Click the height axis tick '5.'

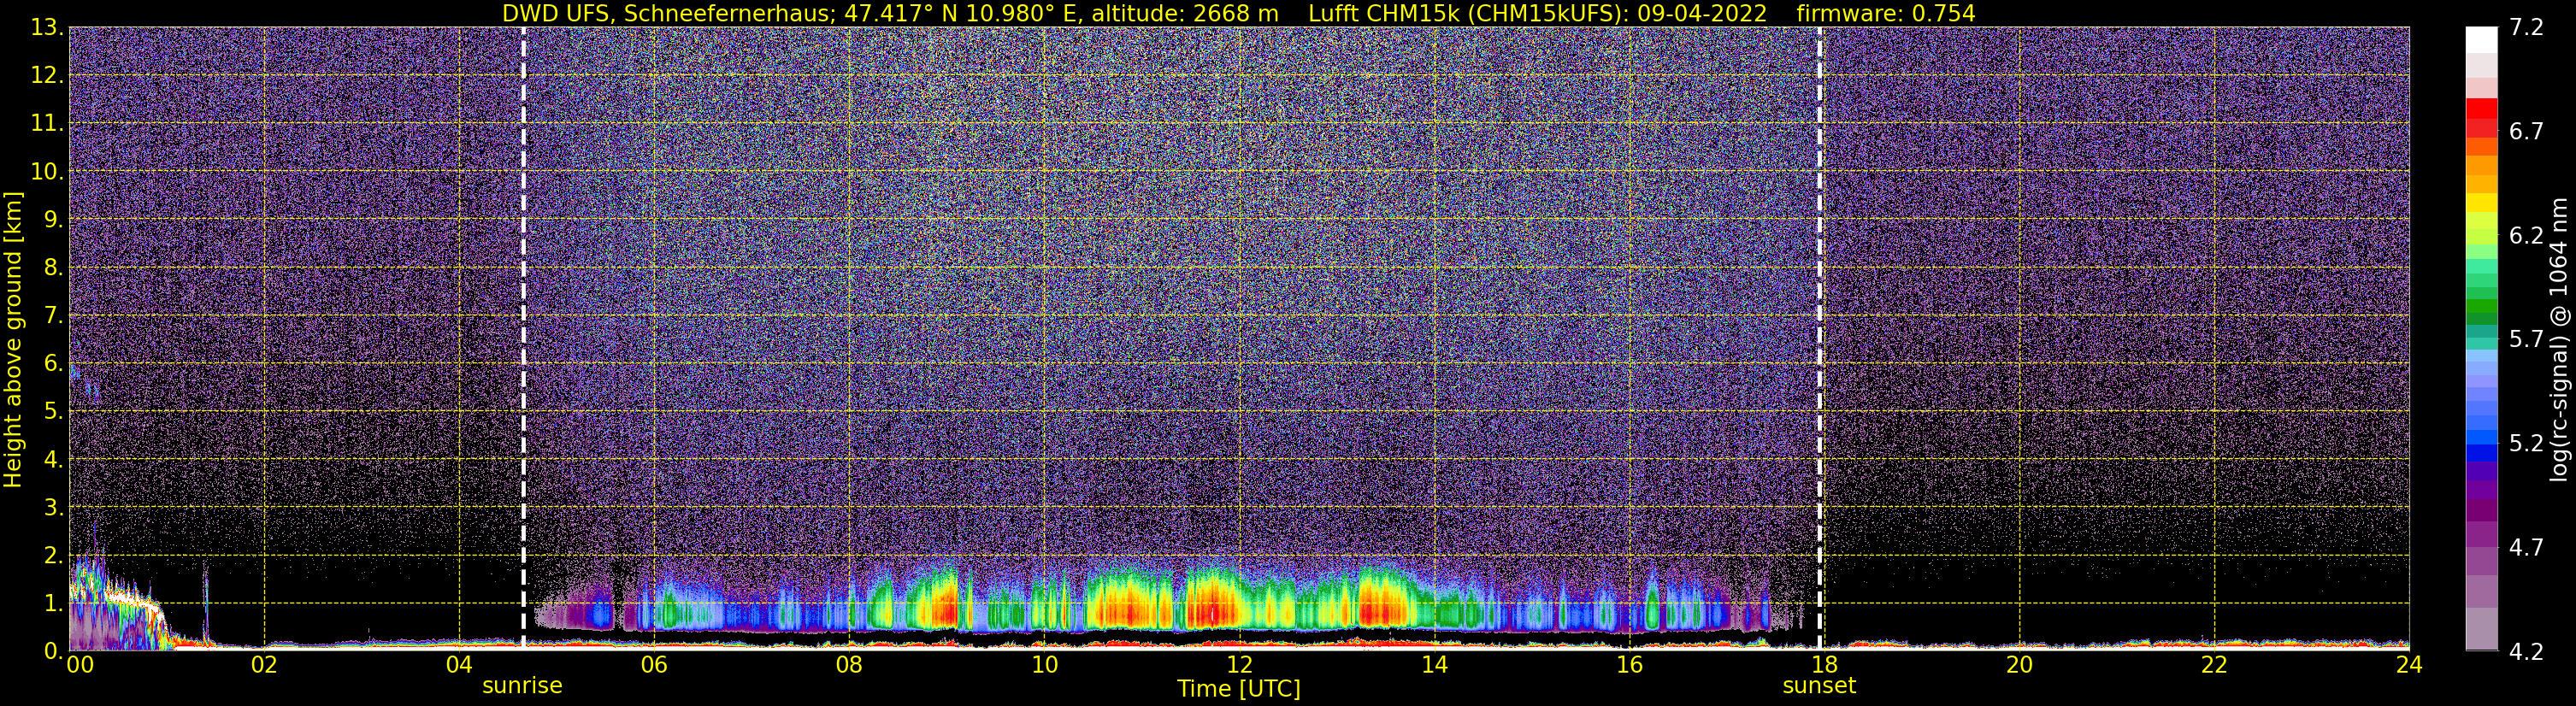[53, 412]
